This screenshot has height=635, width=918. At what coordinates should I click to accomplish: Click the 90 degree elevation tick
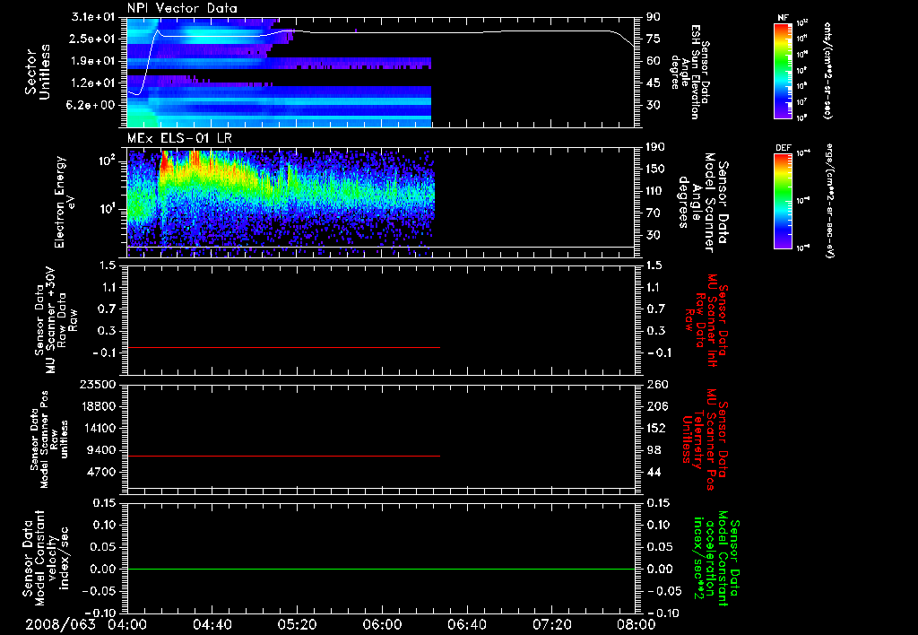653,17
